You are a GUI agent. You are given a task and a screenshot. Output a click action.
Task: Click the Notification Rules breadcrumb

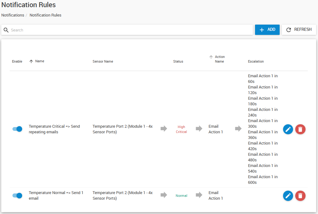pos(46,15)
